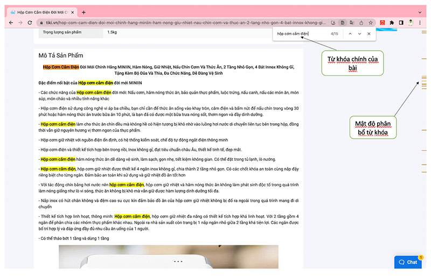The image size is (431, 276).
Task: Open the Chat button
Action: (408, 262)
